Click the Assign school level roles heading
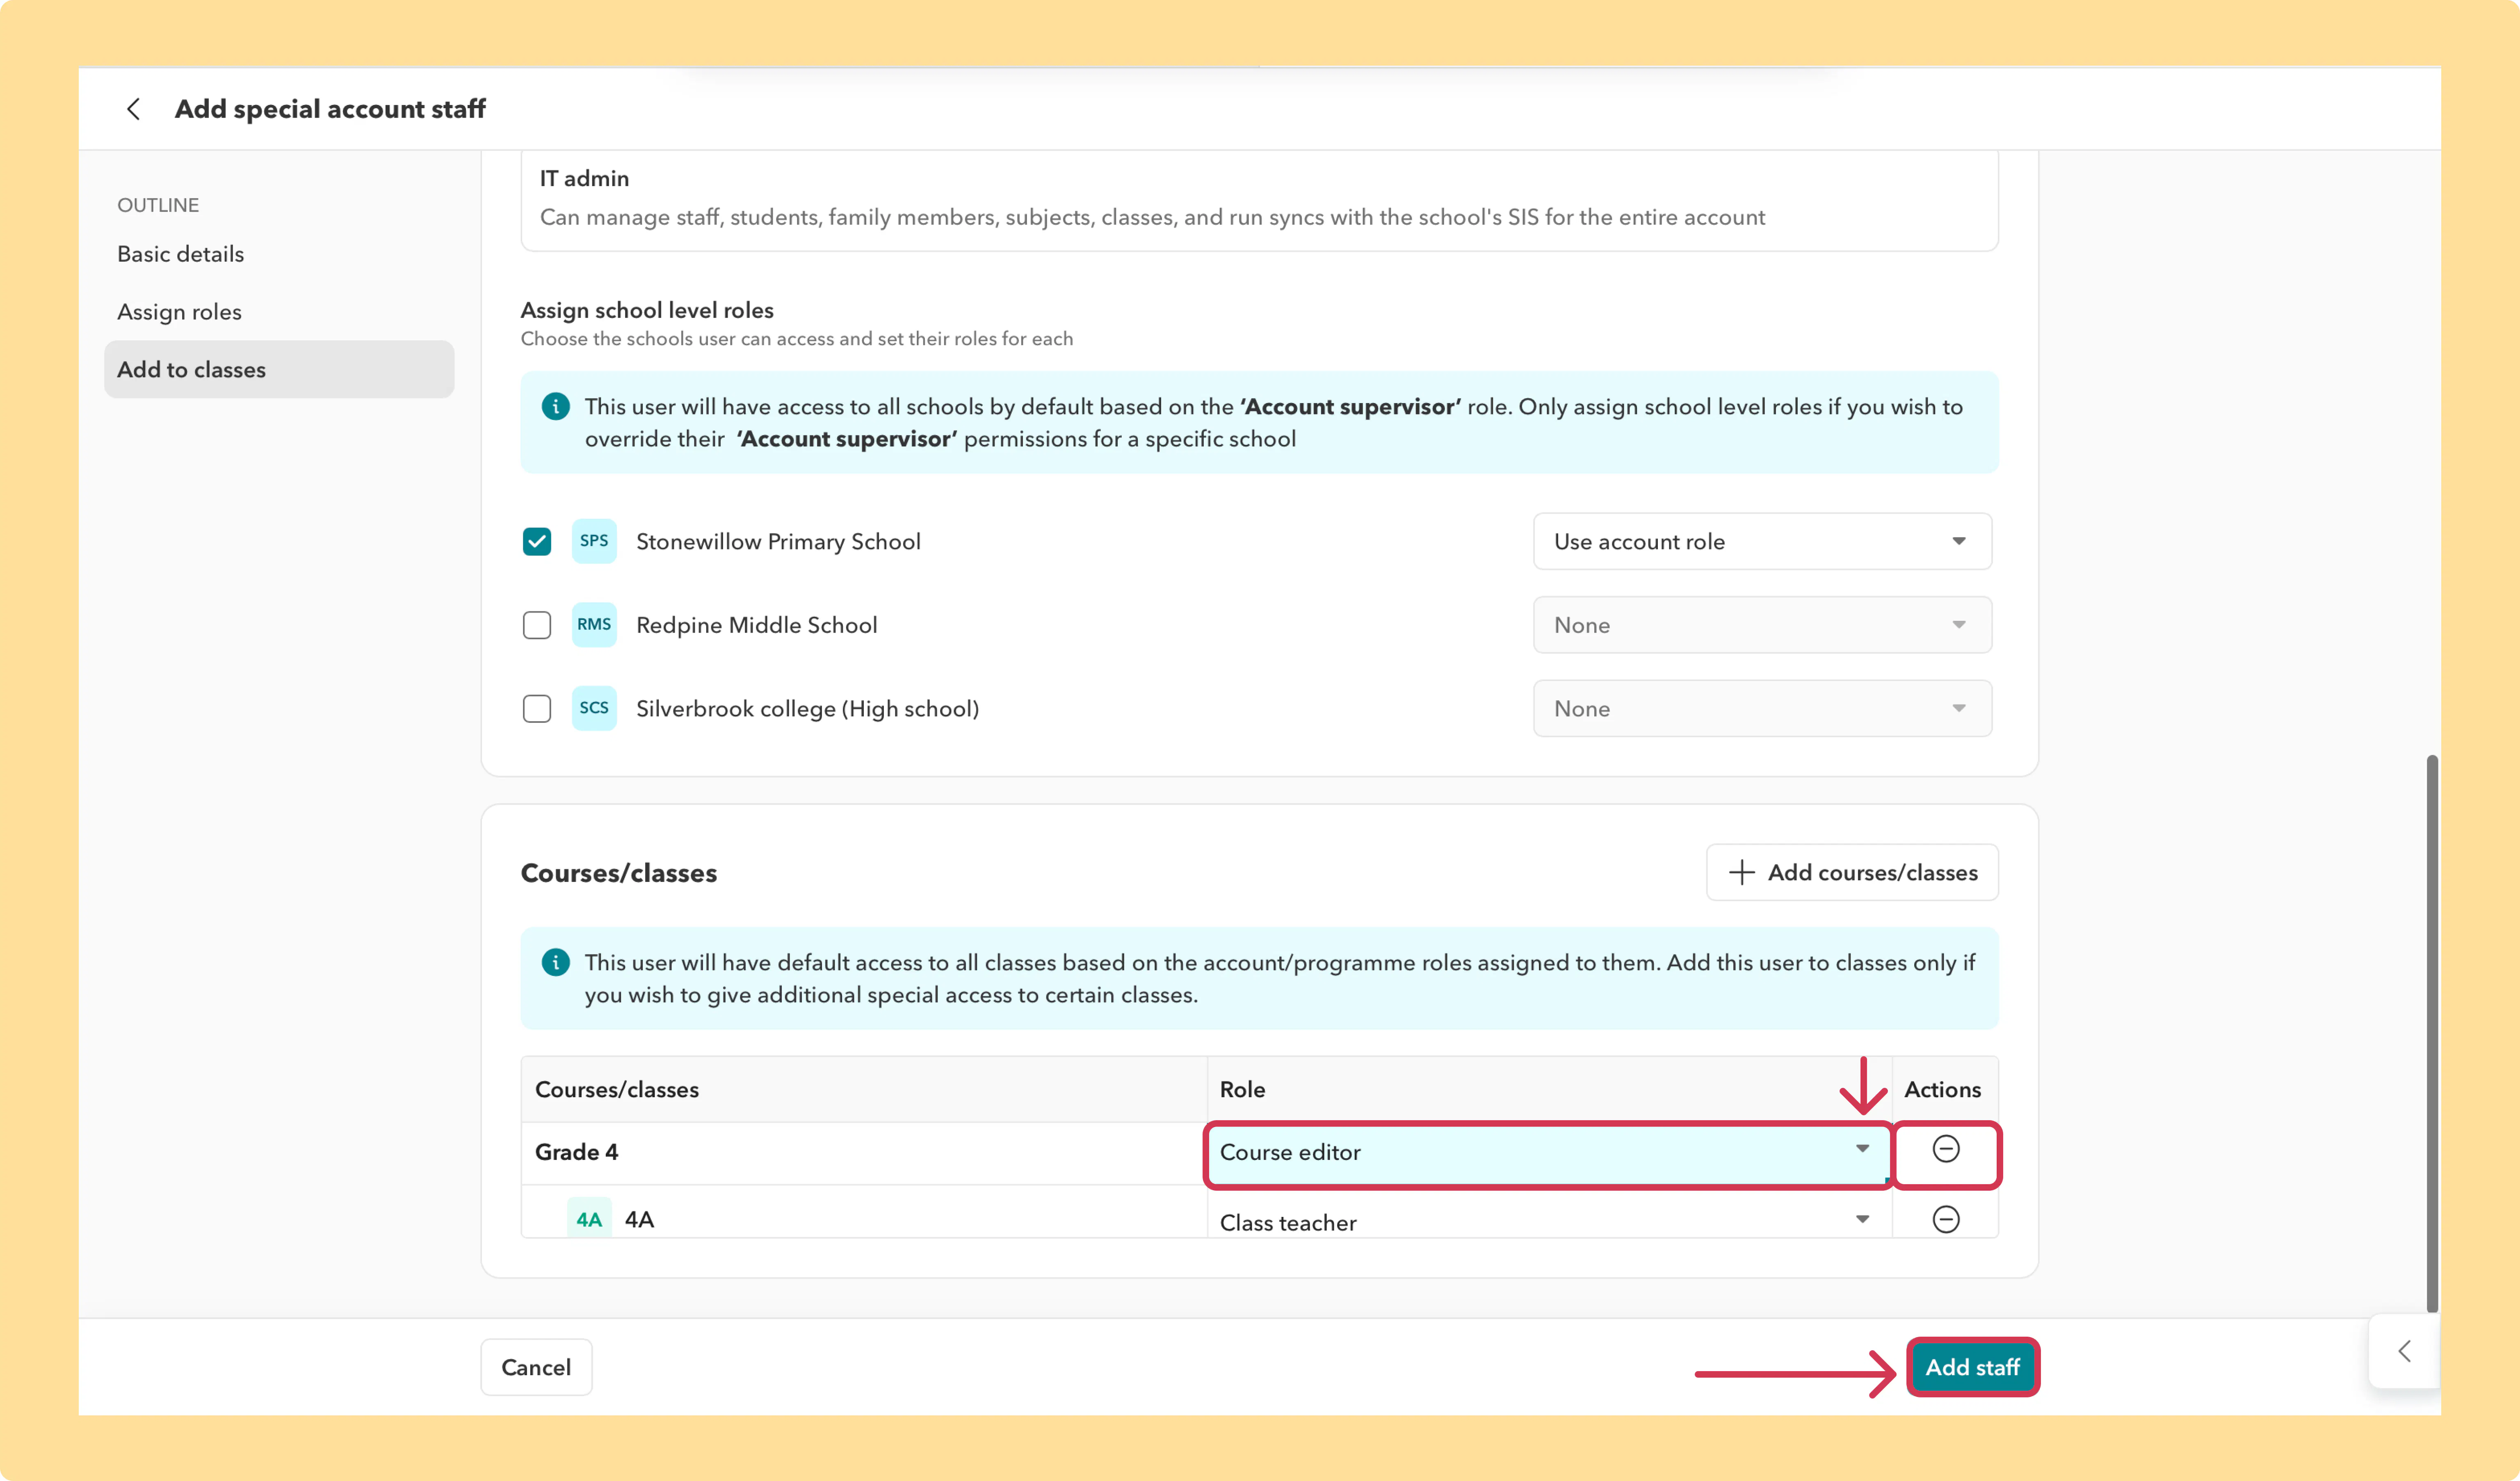 point(647,310)
